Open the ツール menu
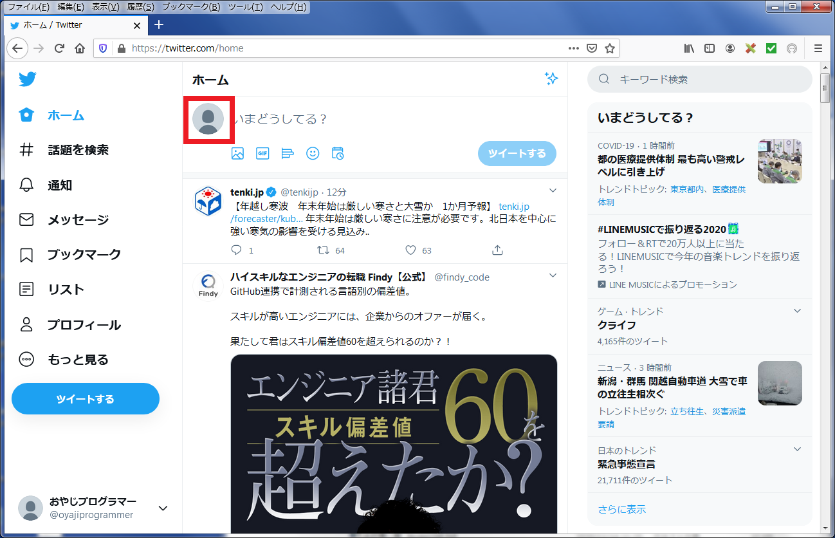The image size is (835, 538). [x=245, y=6]
